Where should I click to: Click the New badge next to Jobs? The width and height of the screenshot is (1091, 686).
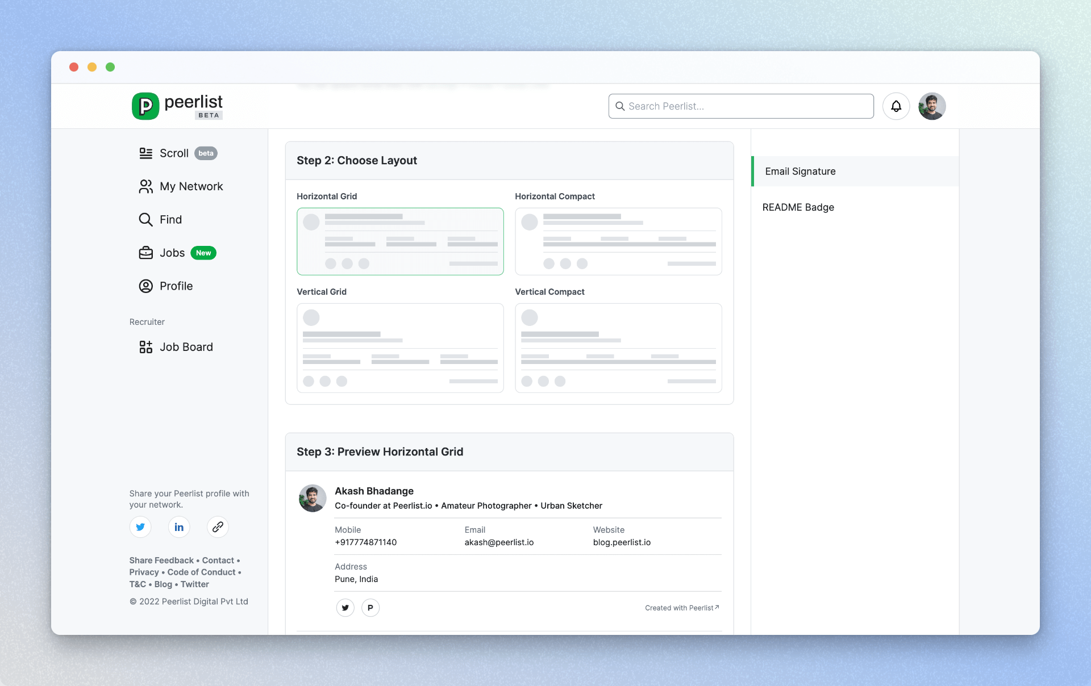pyautogui.click(x=203, y=253)
